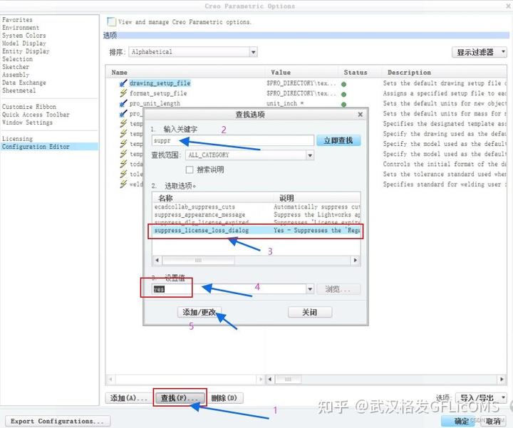Viewport: 513px width, 428px height.
Task: Select ecadcollab_suppress_cuts result row
Action: pos(256,207)
